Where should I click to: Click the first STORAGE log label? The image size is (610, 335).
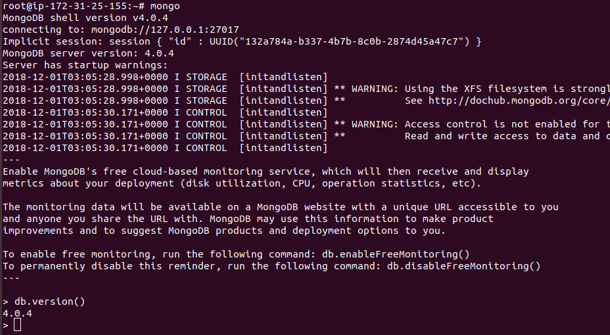tap(206, 77)
